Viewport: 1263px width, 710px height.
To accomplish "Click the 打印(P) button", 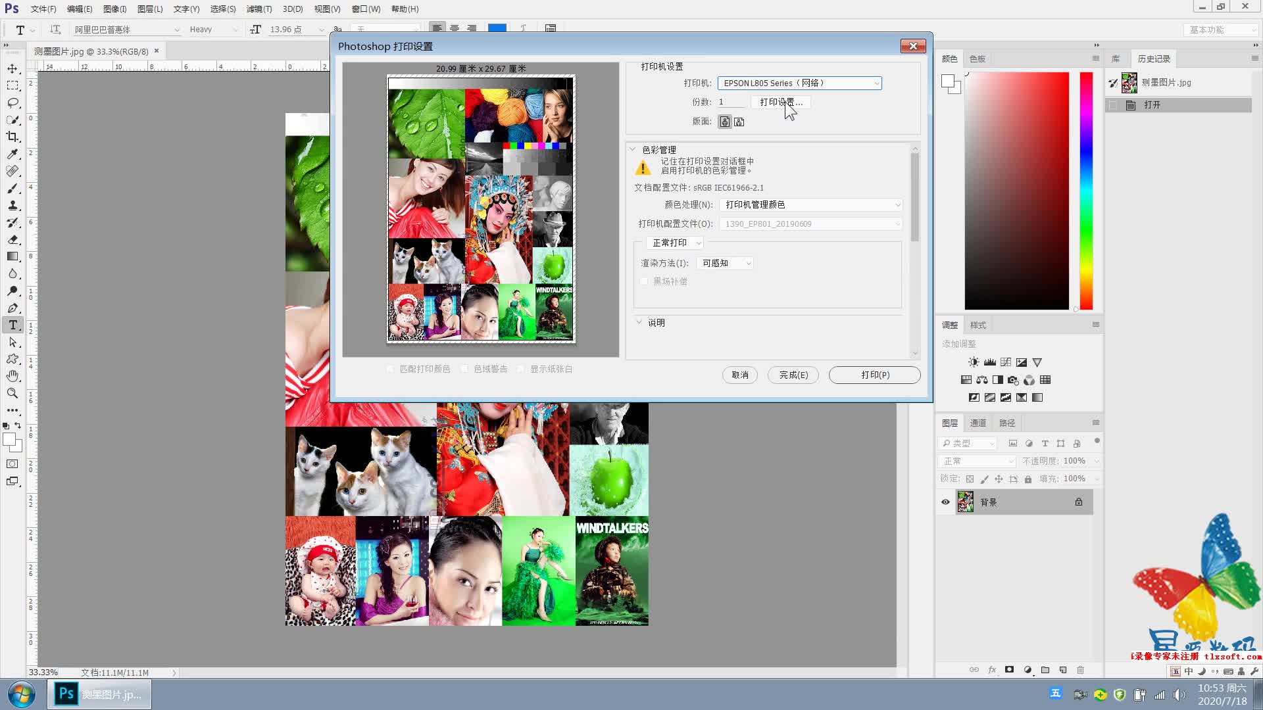I will click(874, 375).
